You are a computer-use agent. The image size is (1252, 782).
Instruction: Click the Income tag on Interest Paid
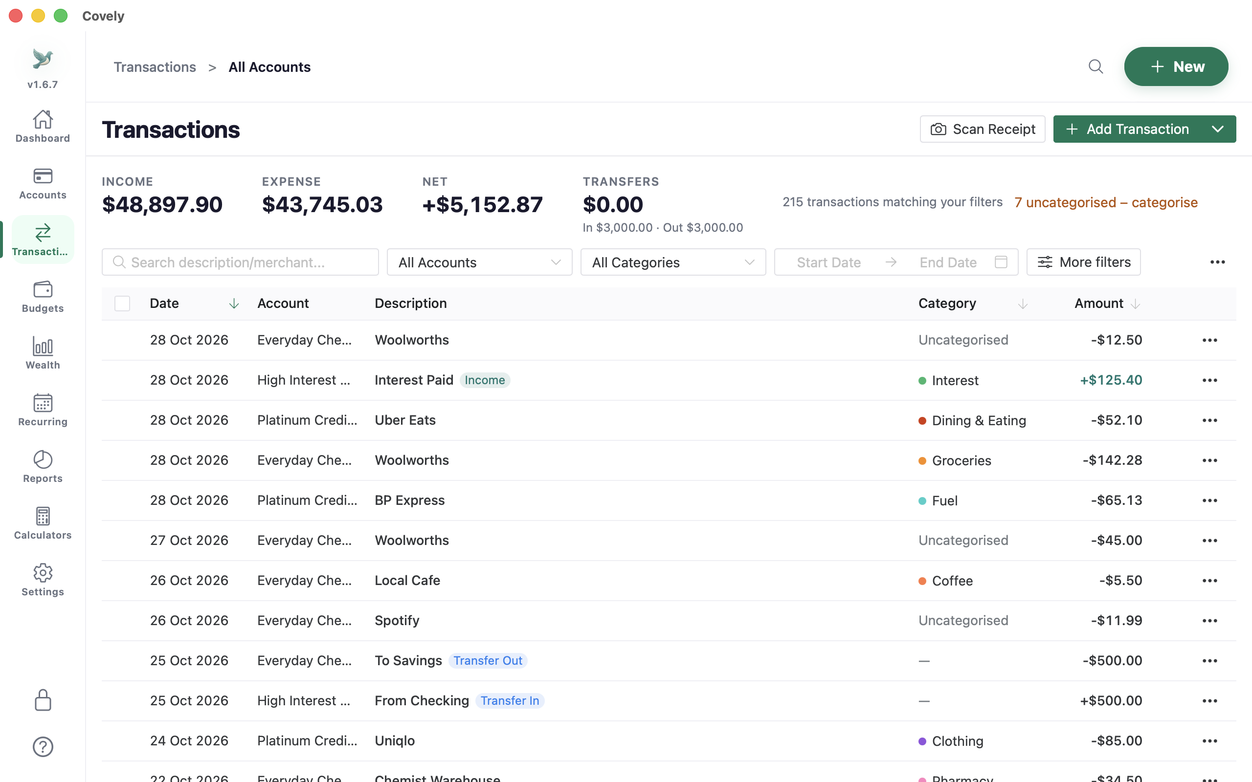tap(485, 380)
